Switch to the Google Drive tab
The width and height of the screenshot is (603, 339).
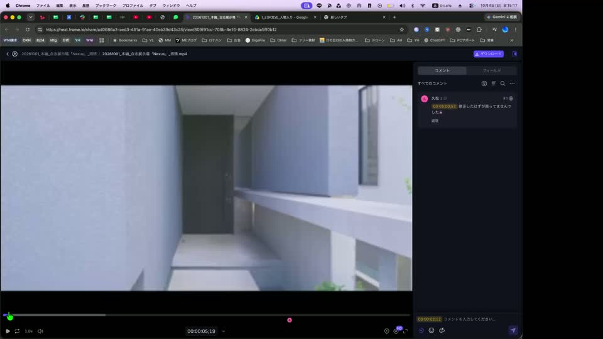click(x=285, y=18)
